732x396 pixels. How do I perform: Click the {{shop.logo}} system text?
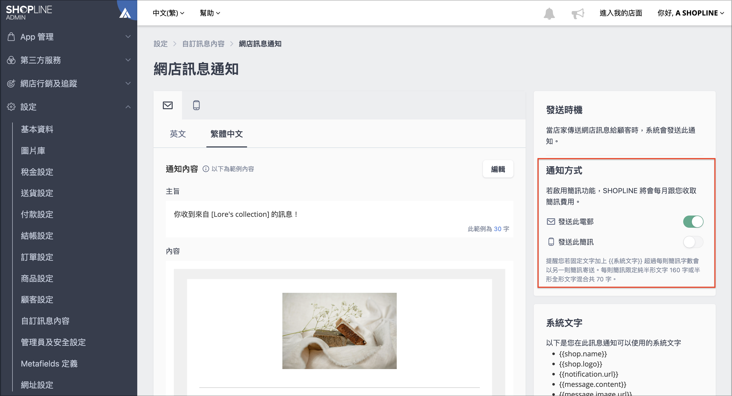pyautogui.click(x=581, y=364)
